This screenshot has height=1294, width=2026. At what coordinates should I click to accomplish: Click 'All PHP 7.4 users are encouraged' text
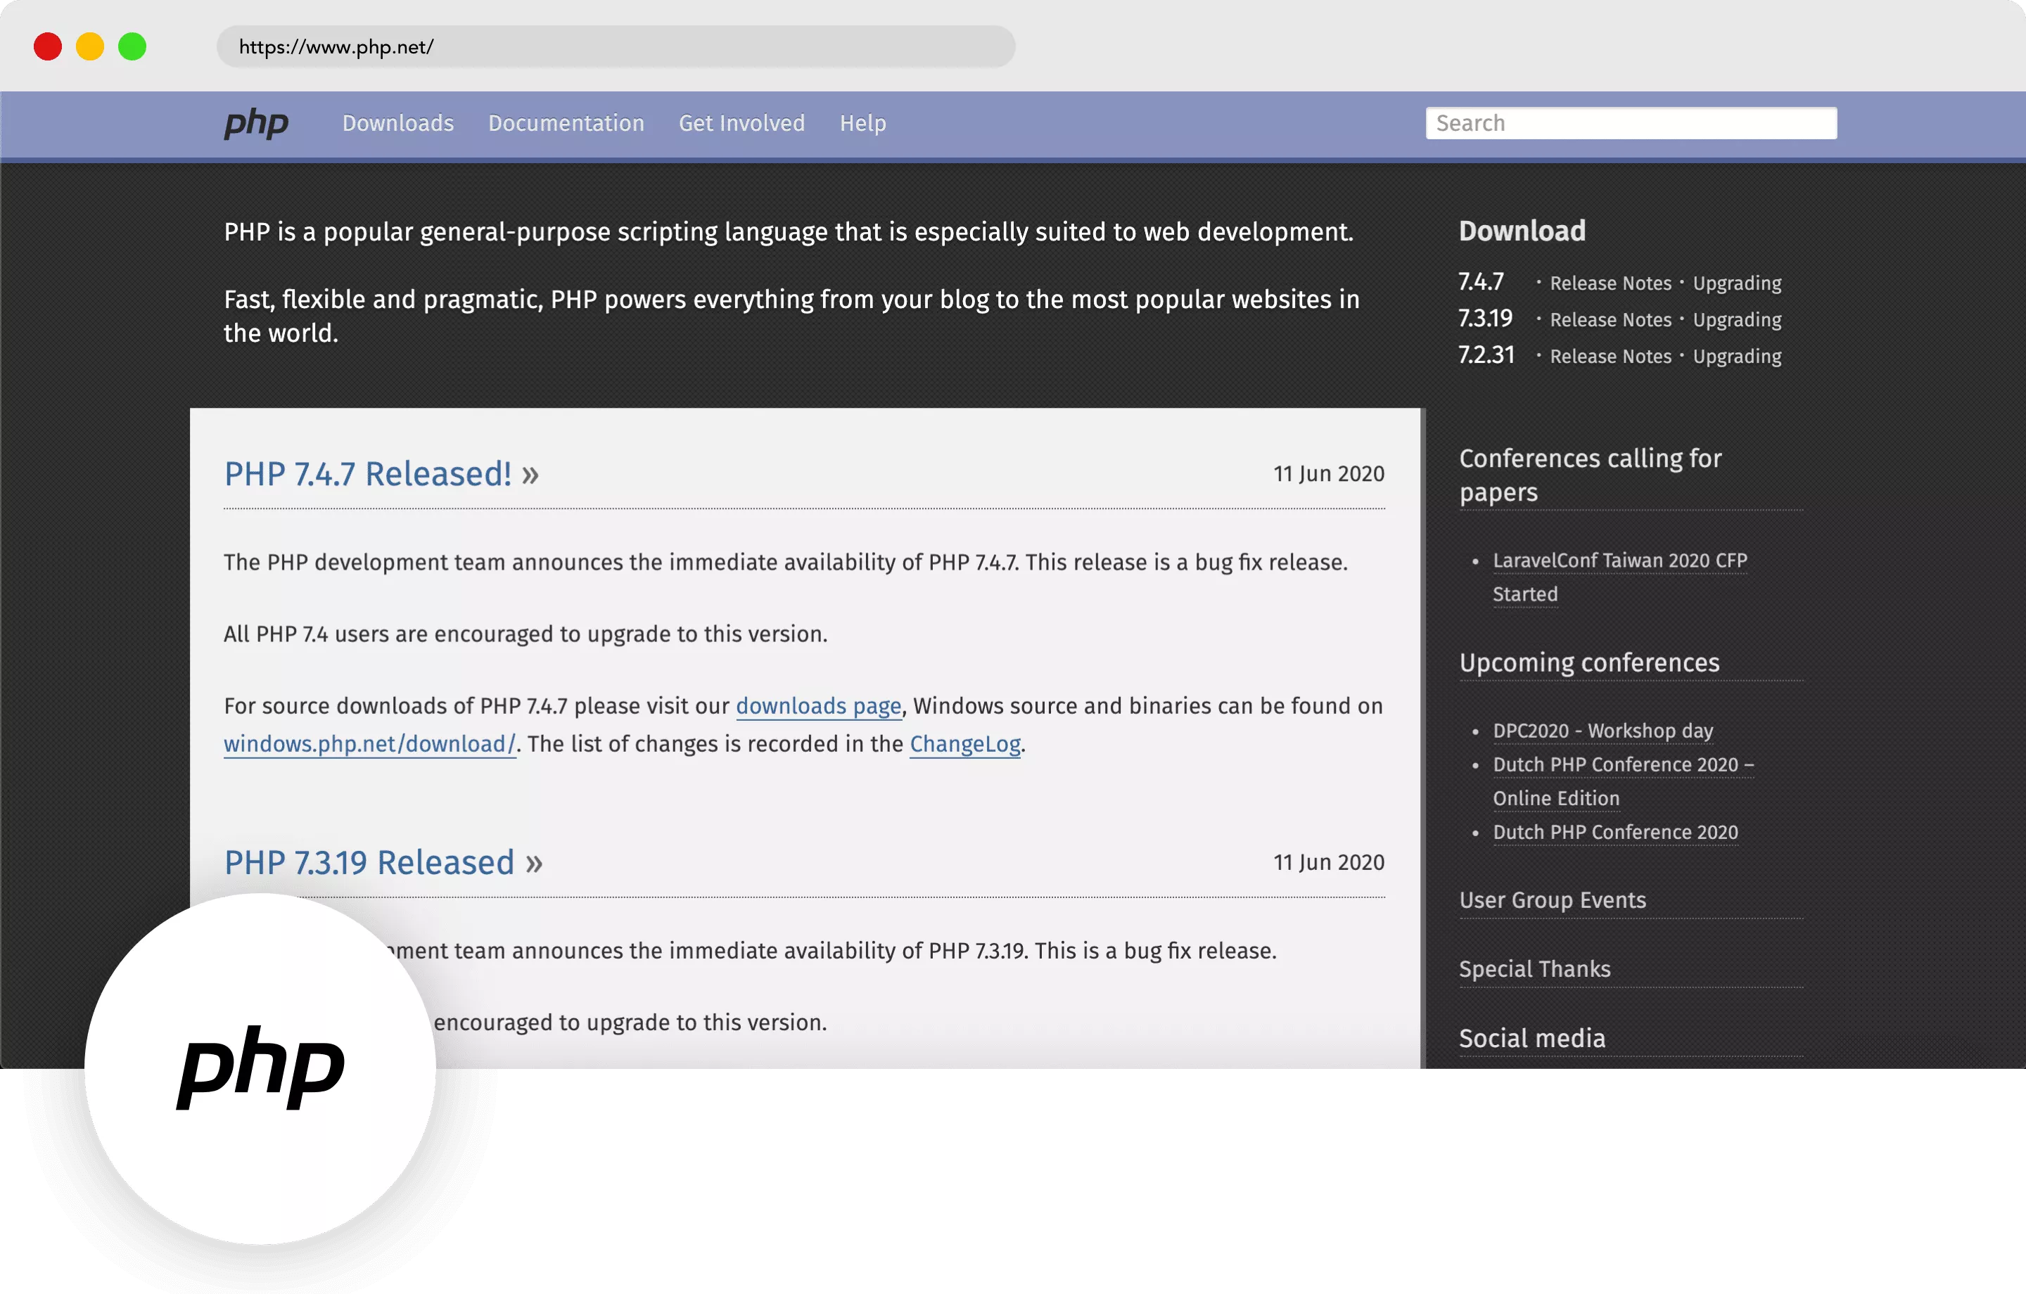pos(525,634)
